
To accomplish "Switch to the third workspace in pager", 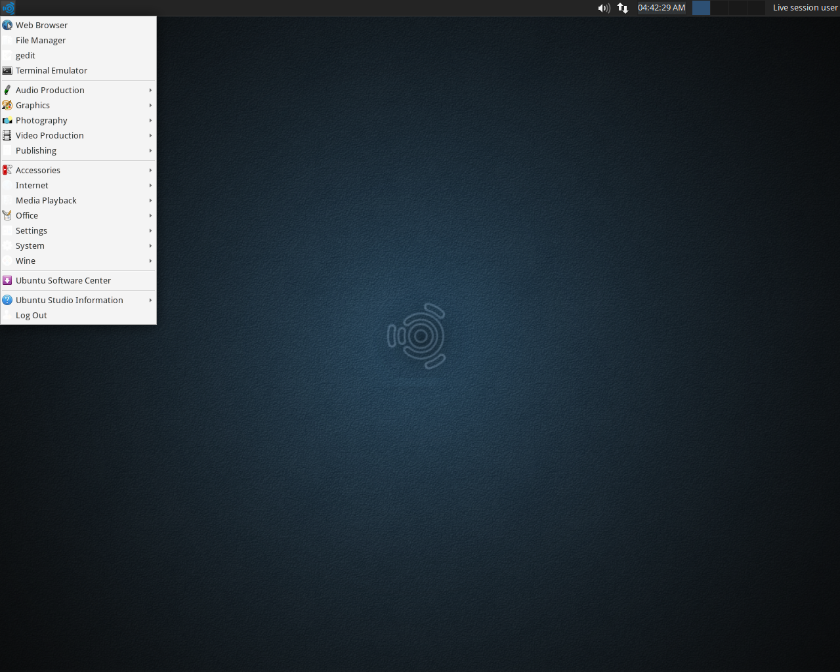I will pos(738,8).
